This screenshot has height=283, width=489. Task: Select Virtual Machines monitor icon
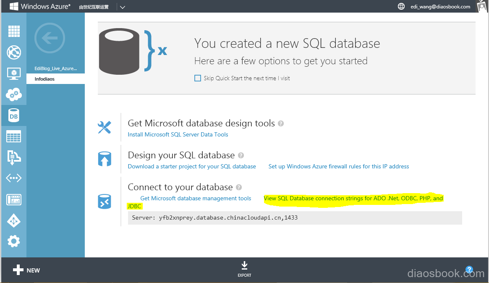tap(14, 73)
